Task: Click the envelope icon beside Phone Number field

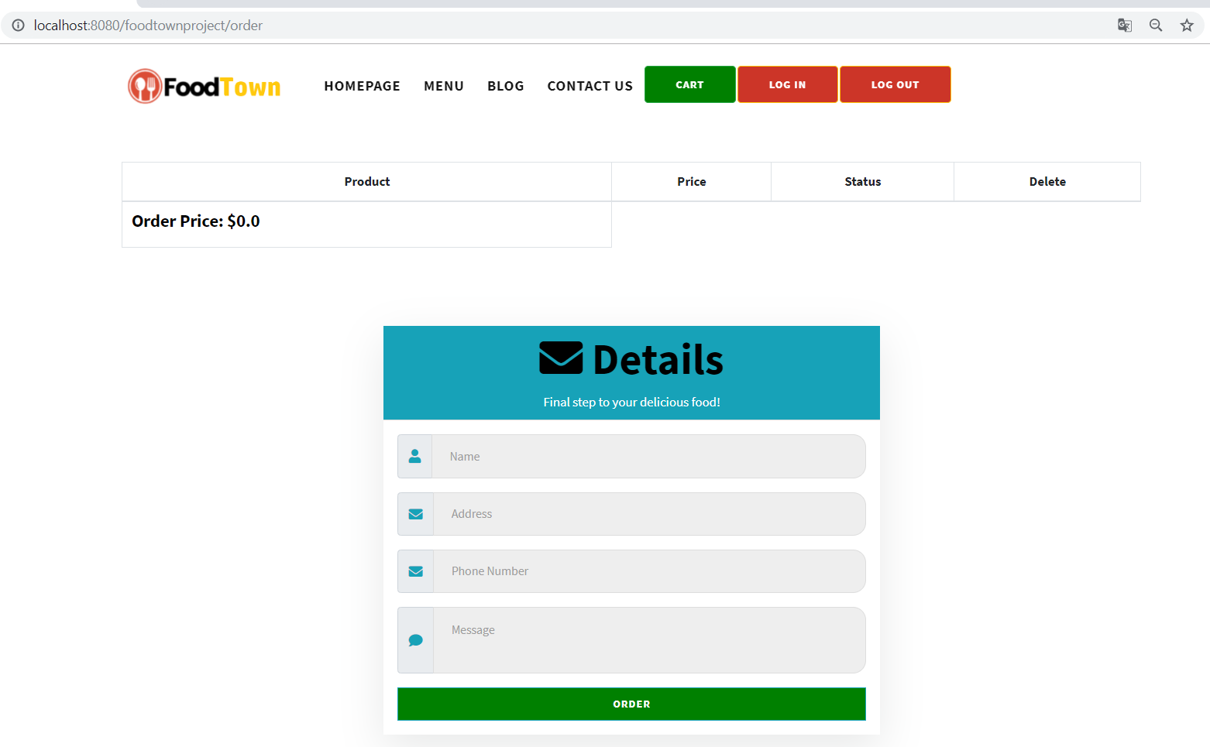Action: pyautogui.click(x=416, y=571)
